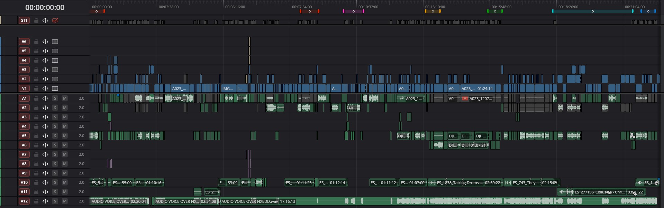Select the blue marker at ruler end
Screen dimensions: 664x208
point(648,11)
